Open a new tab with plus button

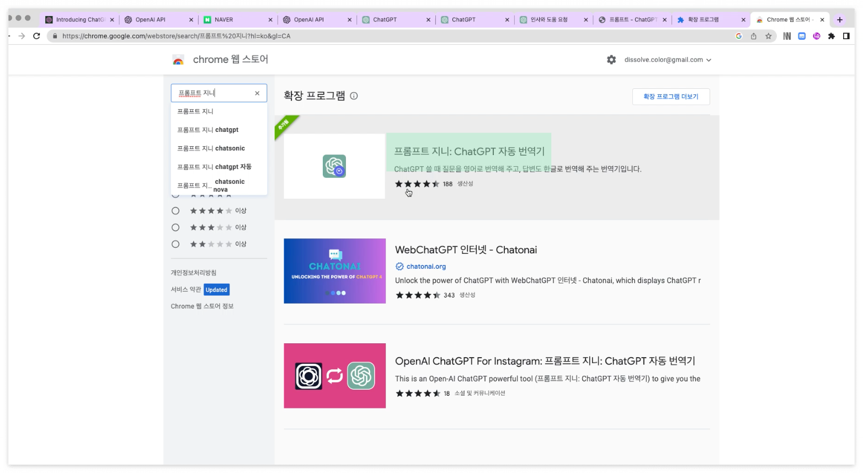[840, 19]
